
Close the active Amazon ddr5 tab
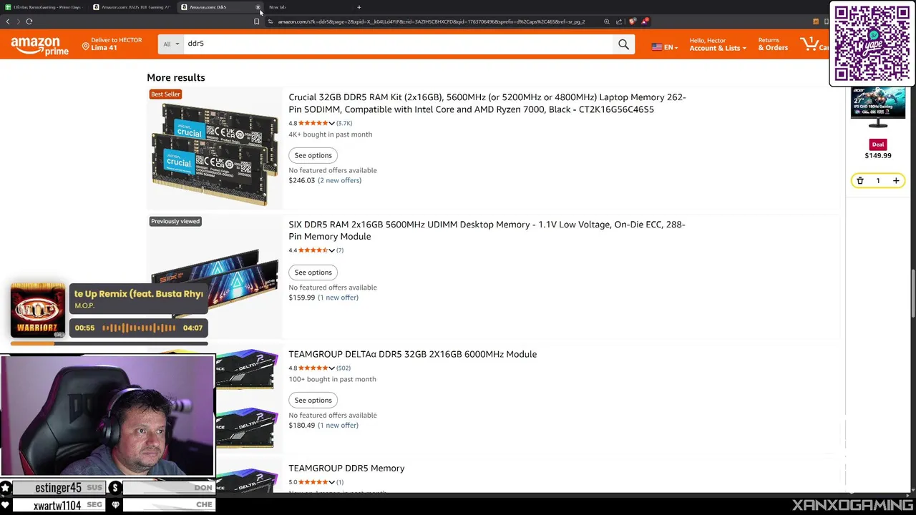[258, 7]
